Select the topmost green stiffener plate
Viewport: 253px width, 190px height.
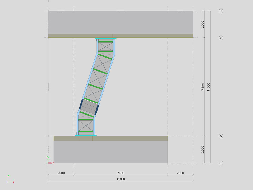click(106, 42)
